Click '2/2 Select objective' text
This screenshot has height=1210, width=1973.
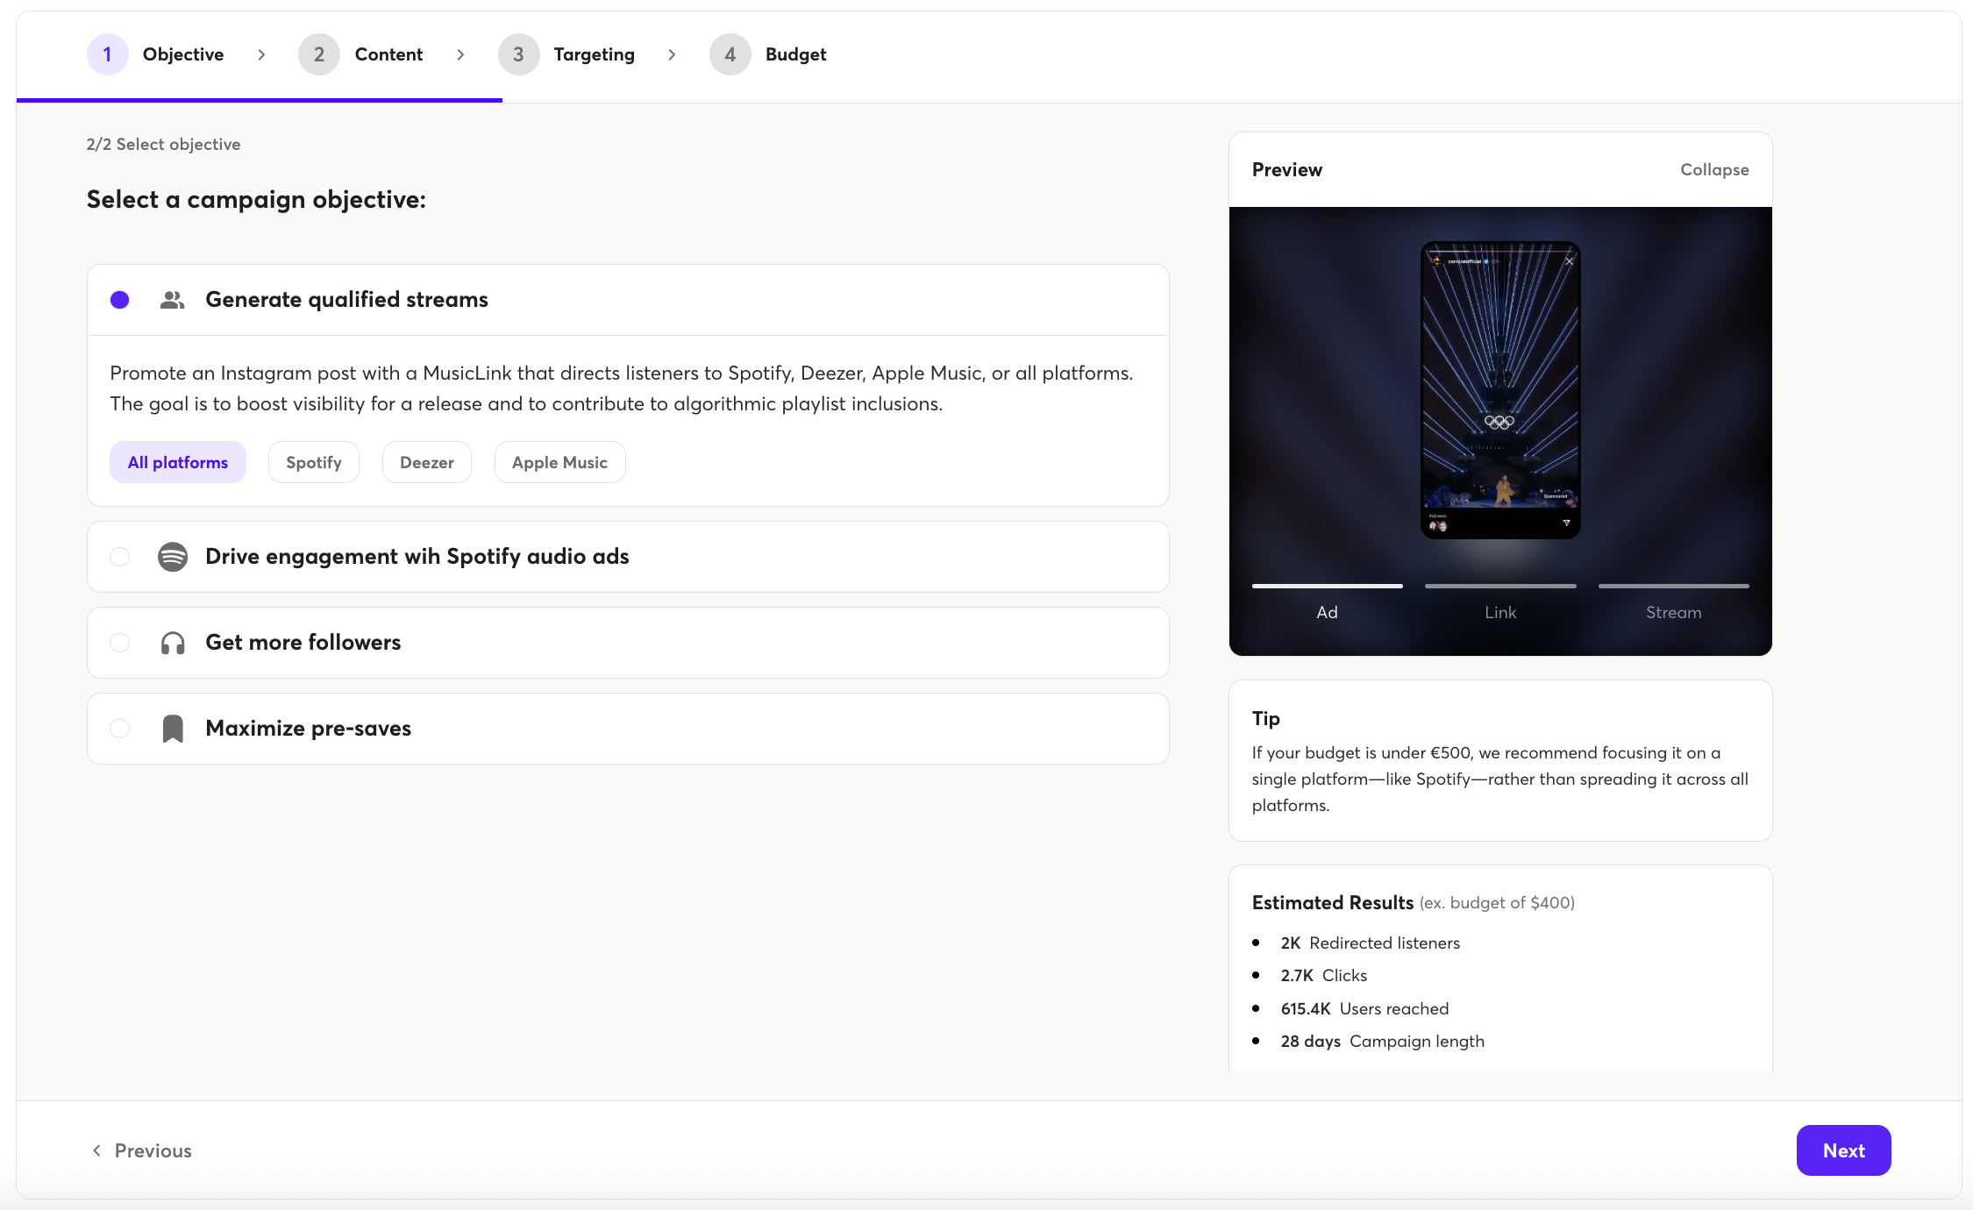(163, 145)
